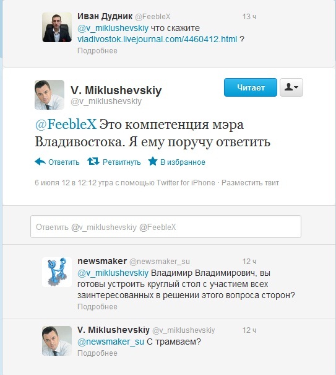Click the Разместить твит link

point(250,183)
